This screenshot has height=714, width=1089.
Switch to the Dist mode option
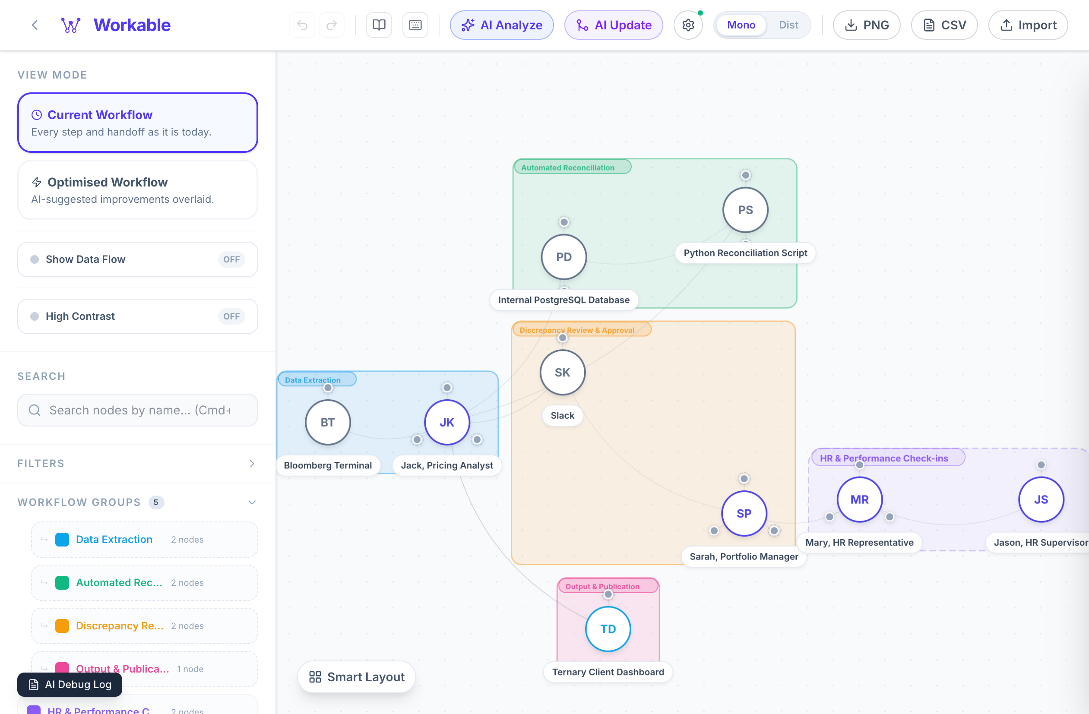point(788,25)
